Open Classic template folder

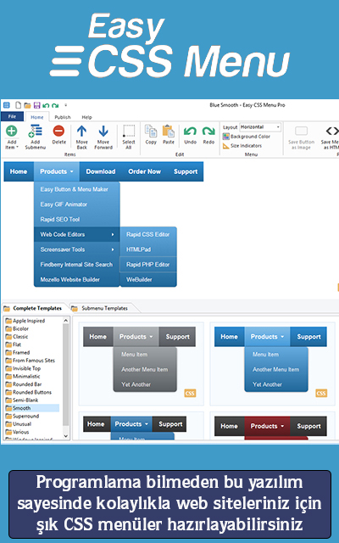point(17,337)
